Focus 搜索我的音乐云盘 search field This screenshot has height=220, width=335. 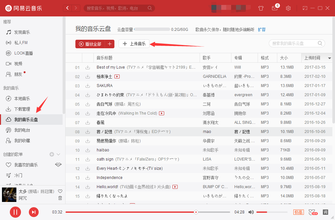(297, 43)
